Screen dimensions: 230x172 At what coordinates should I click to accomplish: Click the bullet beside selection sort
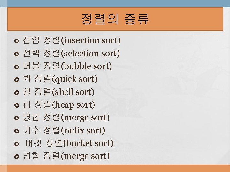[17, 54]
